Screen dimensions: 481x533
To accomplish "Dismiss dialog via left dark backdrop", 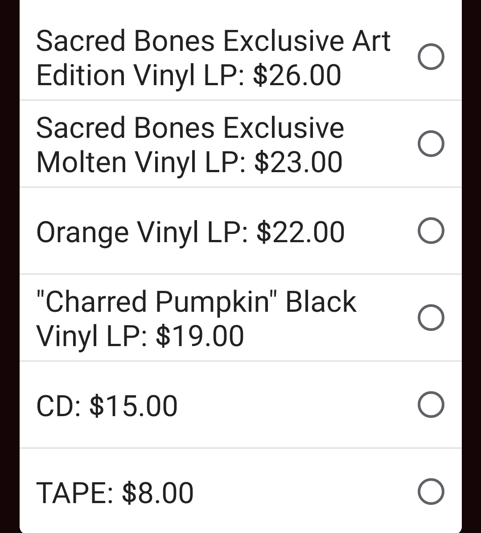I will [x=9, y=268].
